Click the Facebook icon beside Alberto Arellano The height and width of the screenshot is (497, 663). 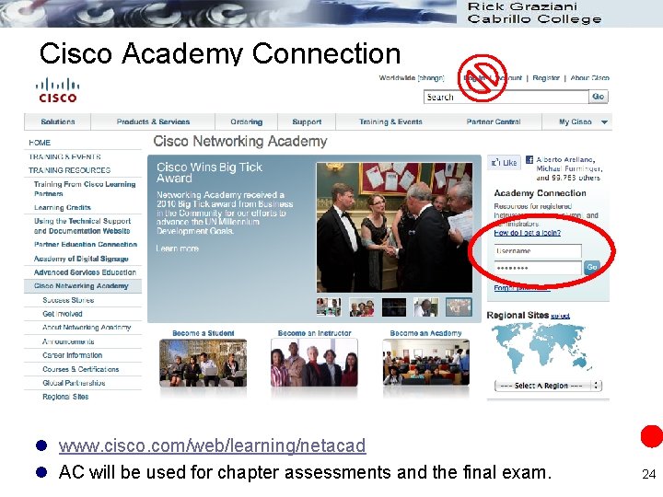point(529,160)
